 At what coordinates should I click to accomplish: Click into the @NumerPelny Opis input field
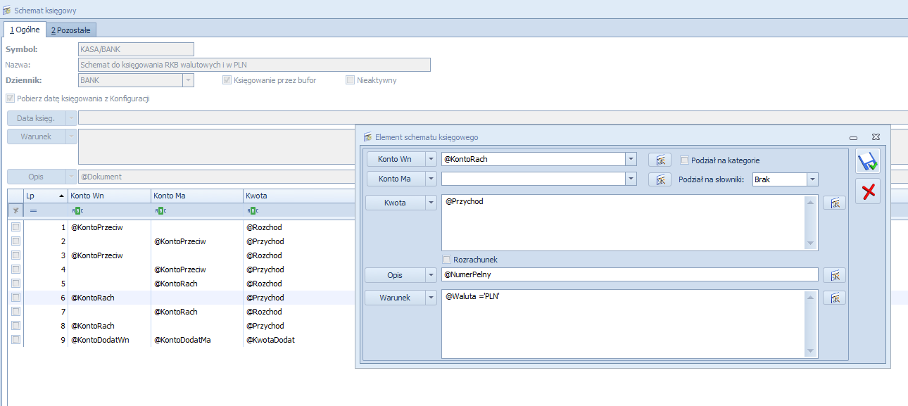pyautogui.click(x=629, y=274)
